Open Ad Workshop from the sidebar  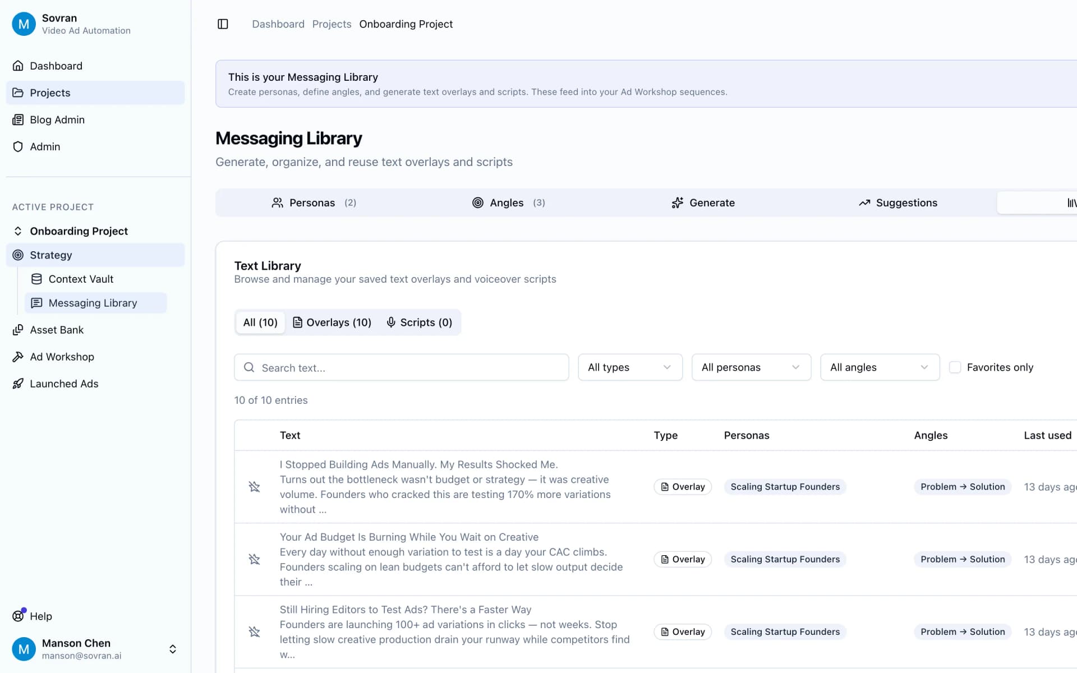[62, 357]
